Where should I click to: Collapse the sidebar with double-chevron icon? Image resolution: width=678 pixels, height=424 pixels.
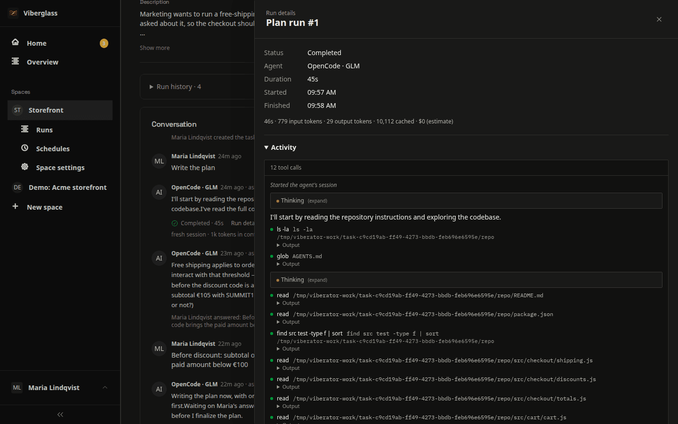coord(60,415)
